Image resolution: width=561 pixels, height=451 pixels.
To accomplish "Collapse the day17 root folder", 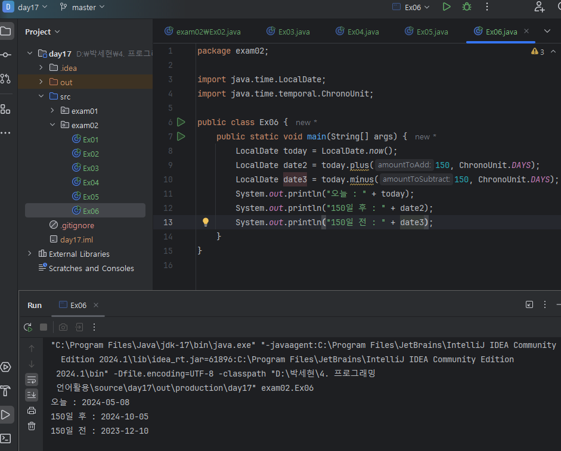I will pyautogui.click(x=30, y=53).
